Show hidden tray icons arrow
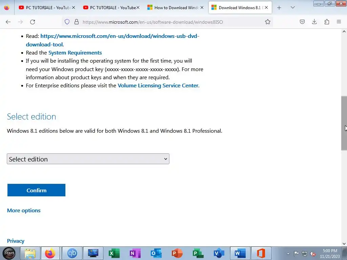Image resolution: width=347 pixels, height=260 pixels. pos(288,254)
